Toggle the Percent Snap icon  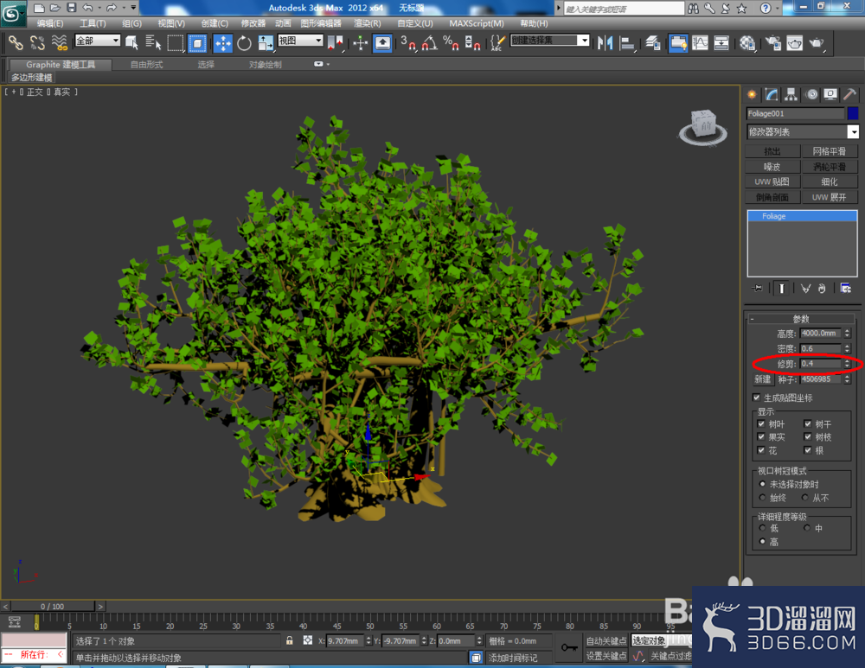pyautogui.click(x=451, y=42)
